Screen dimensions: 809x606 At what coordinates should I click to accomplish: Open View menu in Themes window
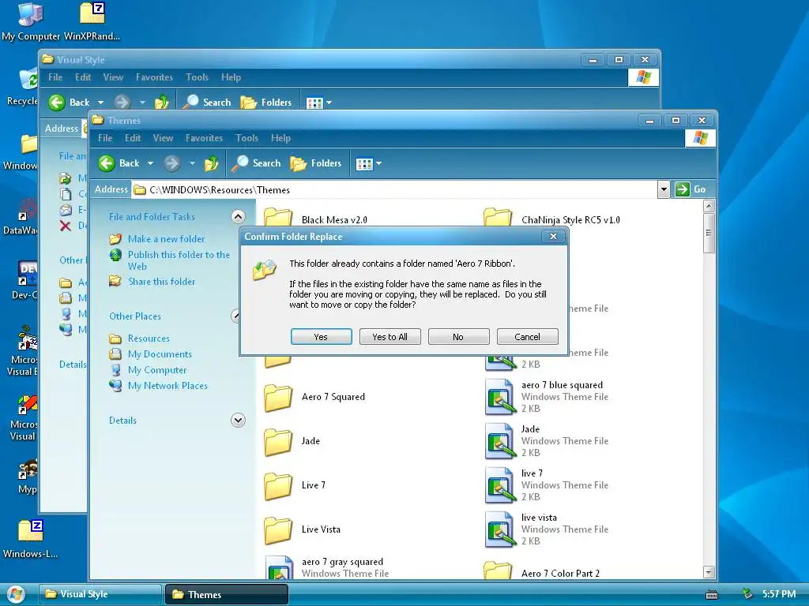(x=163, y=138)
